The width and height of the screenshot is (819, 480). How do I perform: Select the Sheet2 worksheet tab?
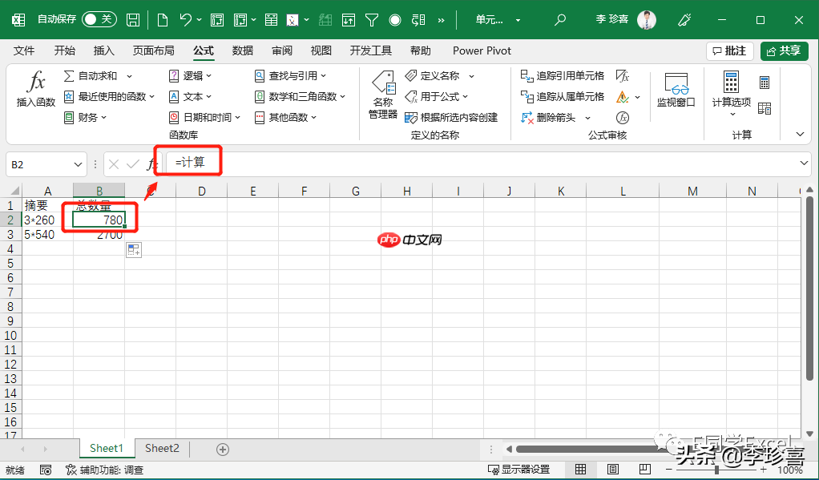162,449
